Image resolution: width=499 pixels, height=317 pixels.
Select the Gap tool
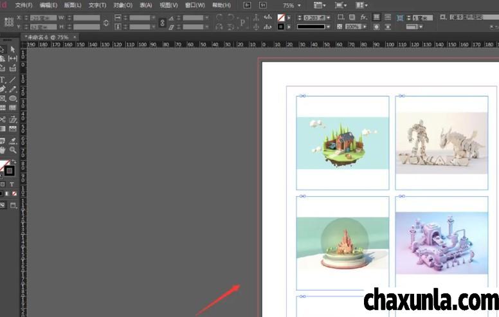(13, 59)
